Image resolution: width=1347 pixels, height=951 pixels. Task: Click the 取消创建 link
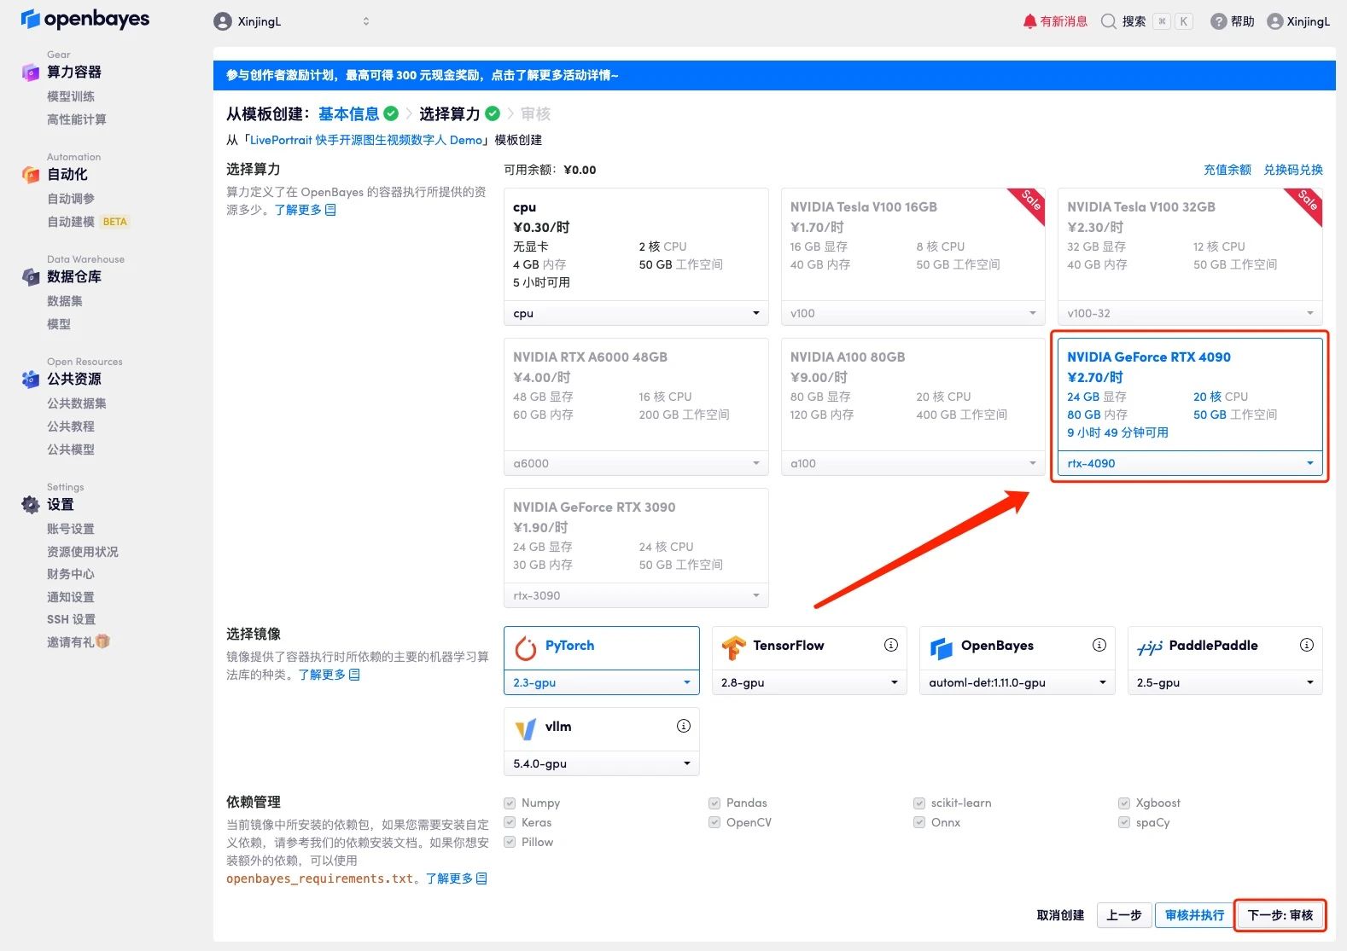pos(1060,915)
